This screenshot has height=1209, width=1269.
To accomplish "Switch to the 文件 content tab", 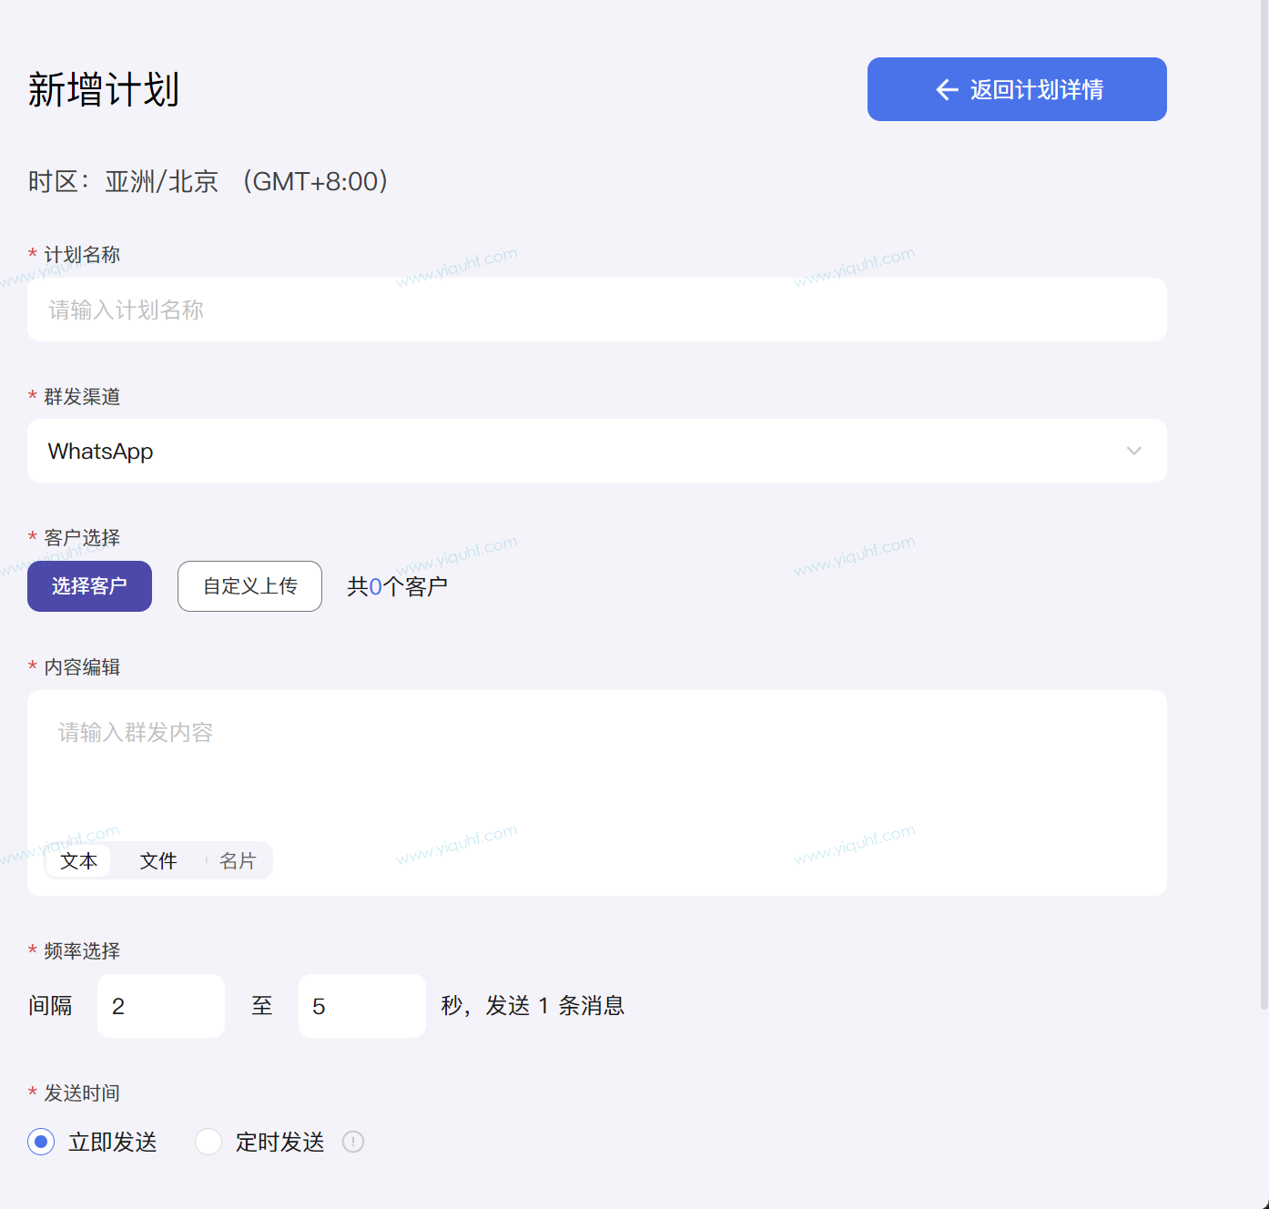I will [x=158, y=860].
